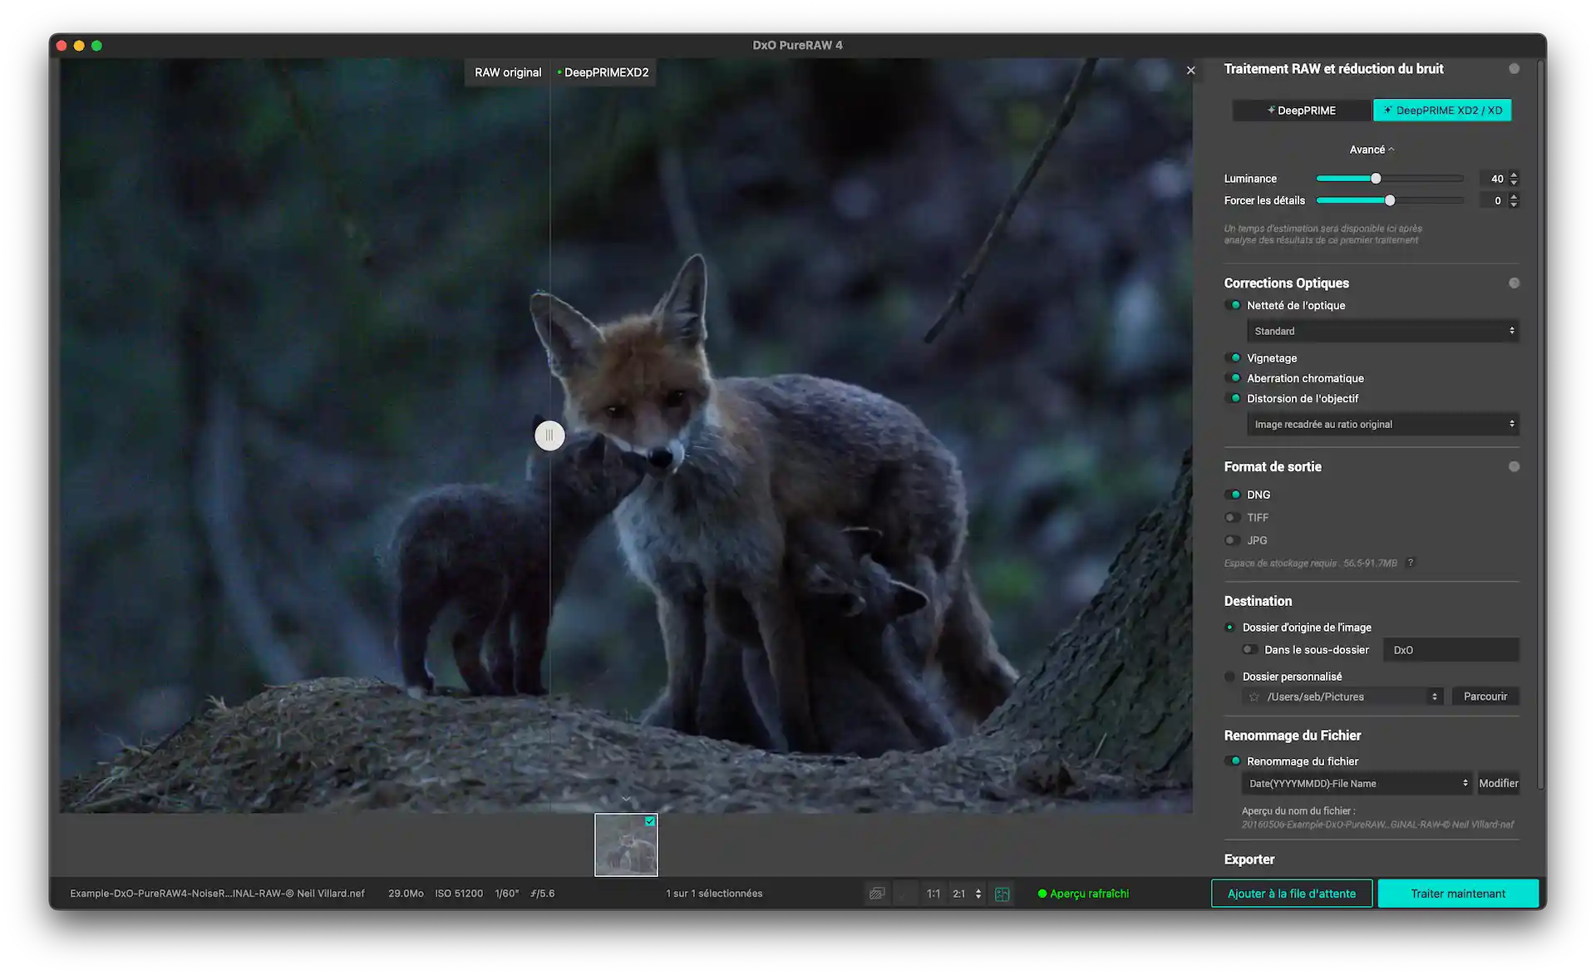
Task: Select the DeepPRIME XD2 / XD tab
Action: point(1442,110)
